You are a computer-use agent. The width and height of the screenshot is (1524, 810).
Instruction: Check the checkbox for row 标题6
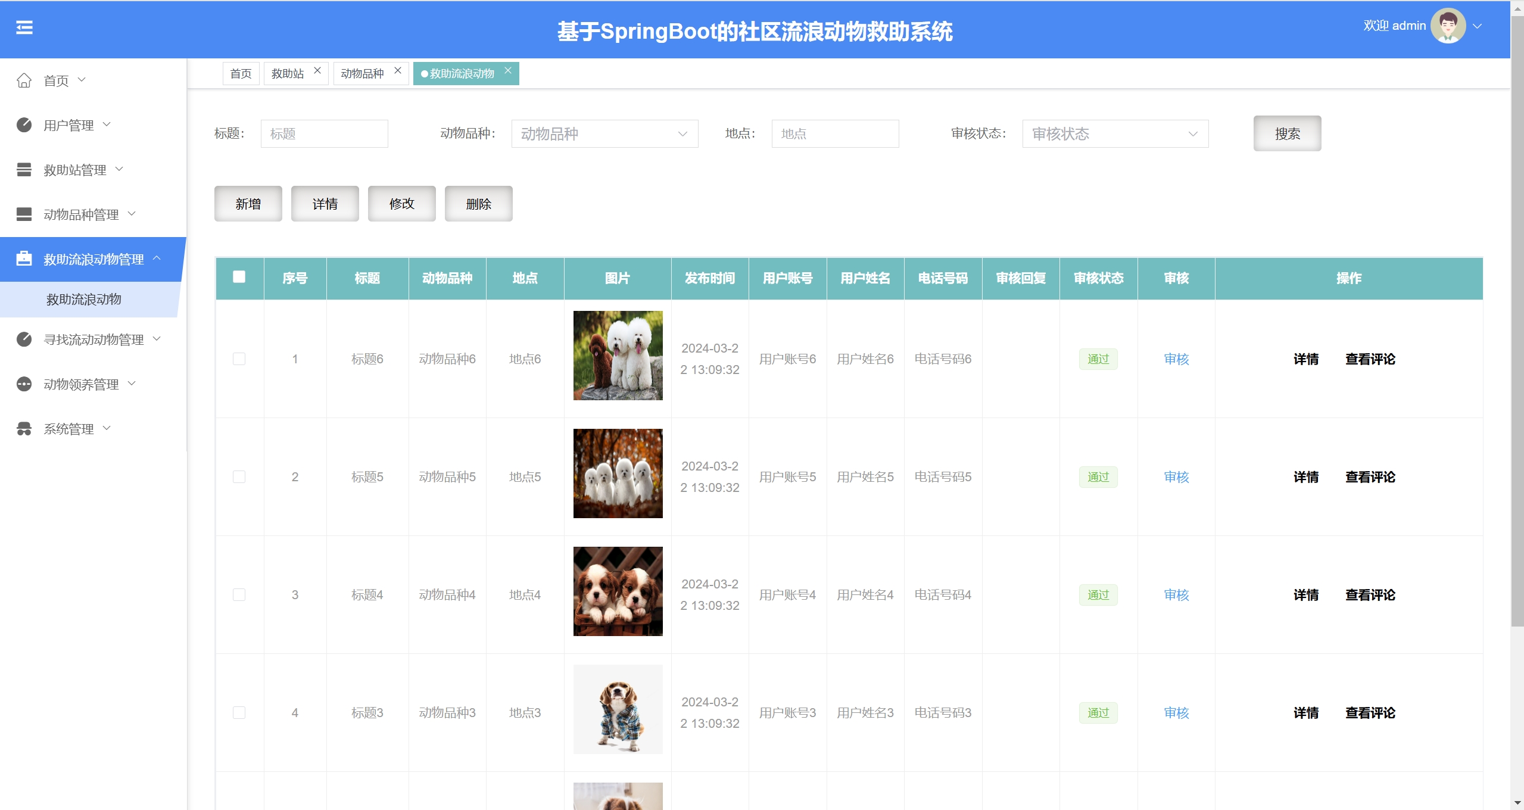239,359
